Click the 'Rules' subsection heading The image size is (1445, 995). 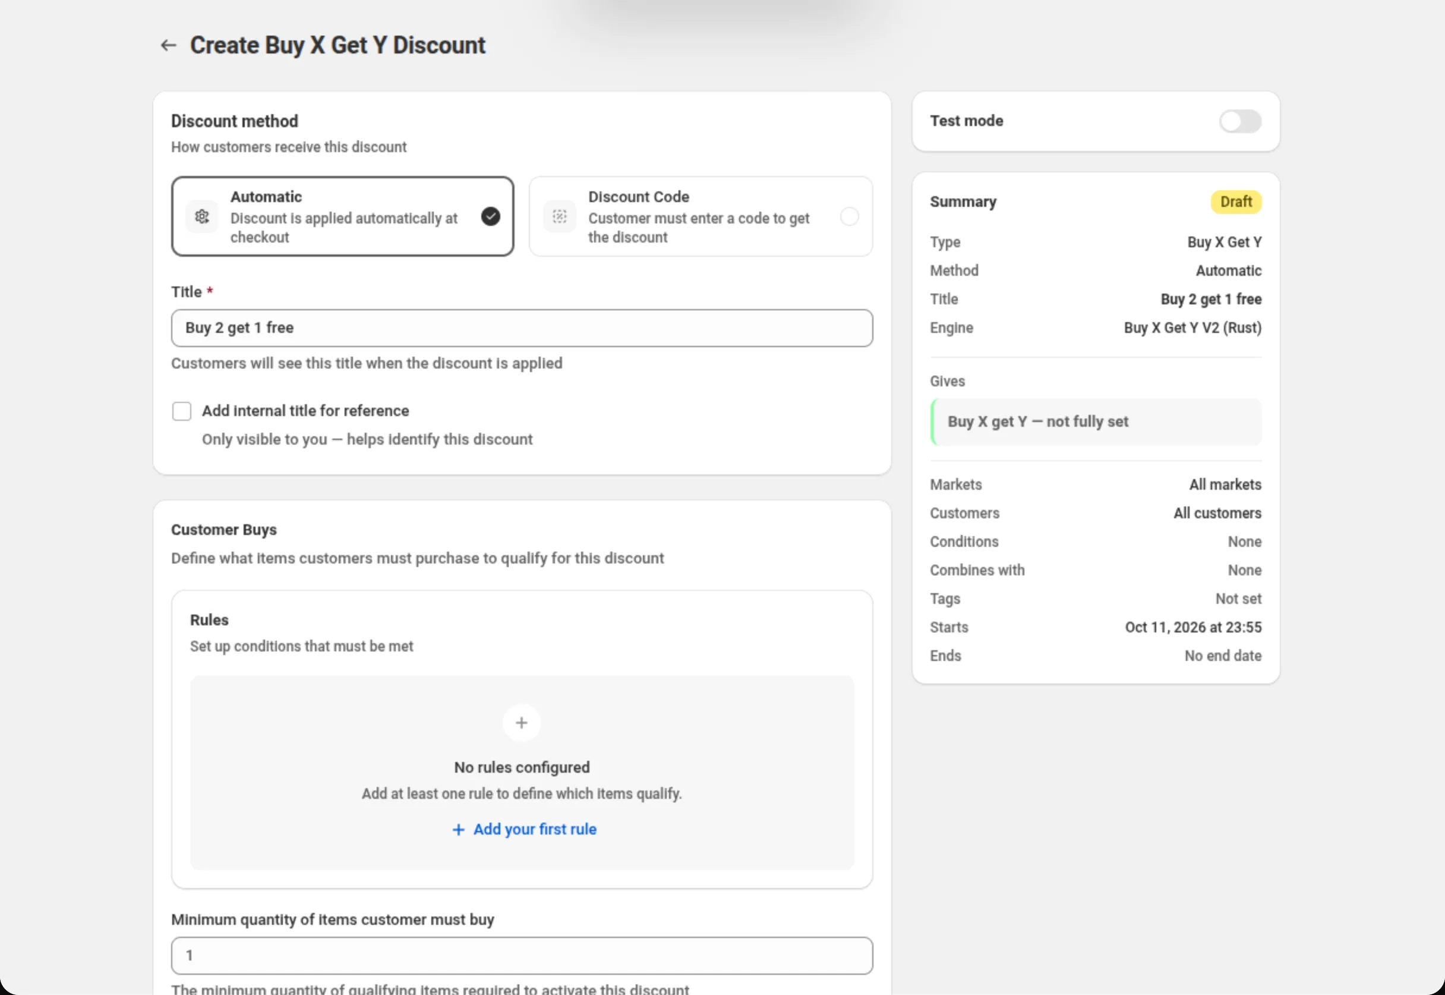209,621
